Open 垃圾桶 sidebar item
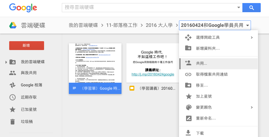 point(27,122)
